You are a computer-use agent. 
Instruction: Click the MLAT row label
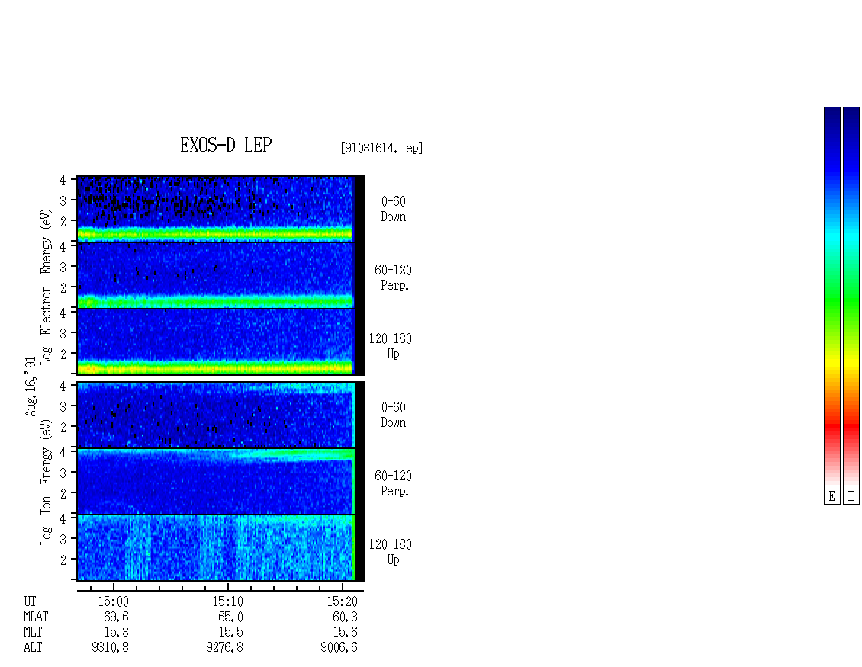(36, 617)
